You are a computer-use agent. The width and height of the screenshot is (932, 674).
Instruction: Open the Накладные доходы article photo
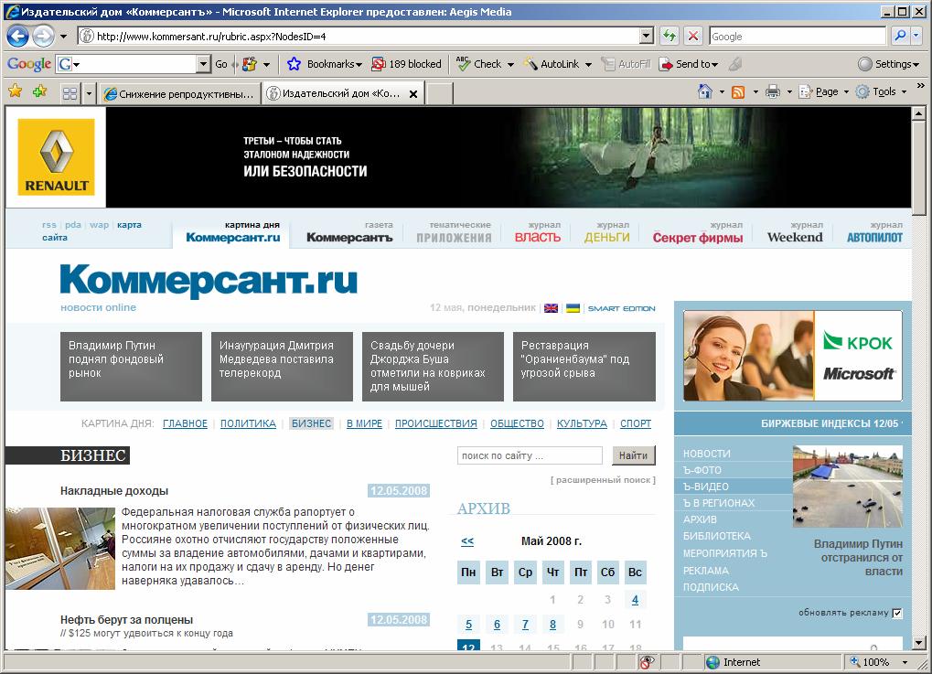(x=60, y=549)
